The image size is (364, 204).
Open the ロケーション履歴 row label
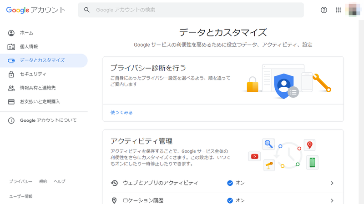coord(143,200)
